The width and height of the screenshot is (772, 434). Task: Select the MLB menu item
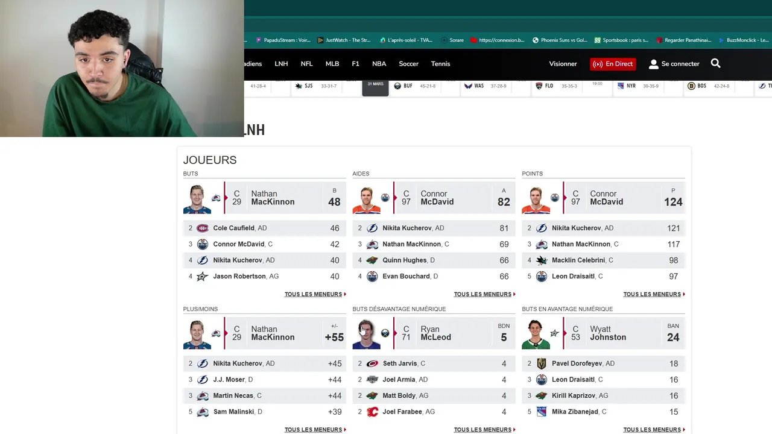(332, 64)
